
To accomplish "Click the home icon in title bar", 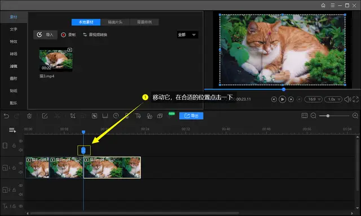I will [323, 5].
